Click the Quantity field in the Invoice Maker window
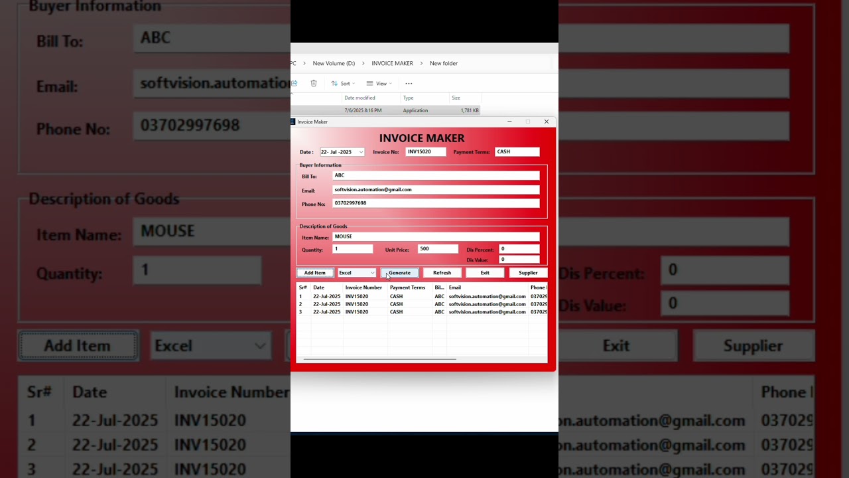Image resolution: width=849 pixels, height=478 pixels. coord(353,249)
